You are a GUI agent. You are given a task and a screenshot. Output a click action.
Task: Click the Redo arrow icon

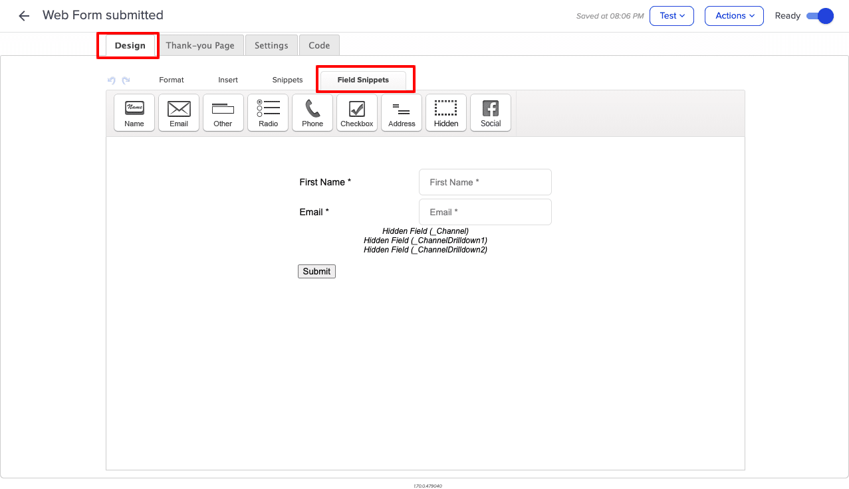tap(125, 80)
